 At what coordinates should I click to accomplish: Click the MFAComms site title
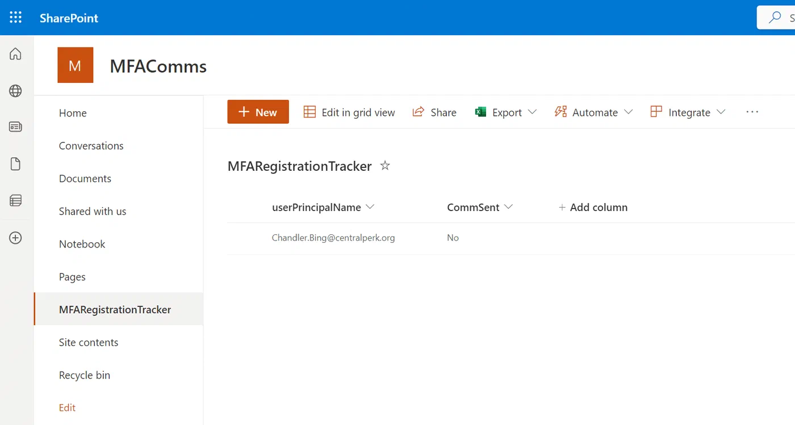[158, 66]
